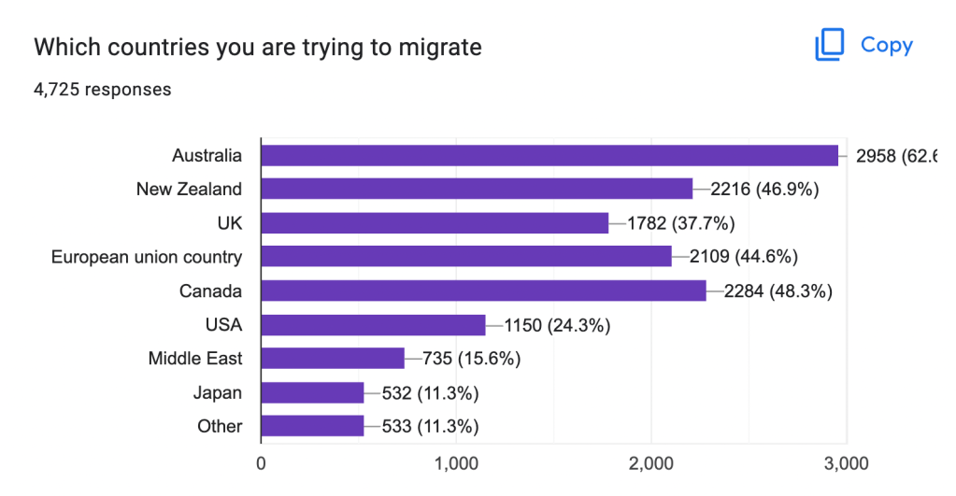Select the Canada bar
Screen dimensions: 956x496
pyautogui.click(x=483, y=291)
